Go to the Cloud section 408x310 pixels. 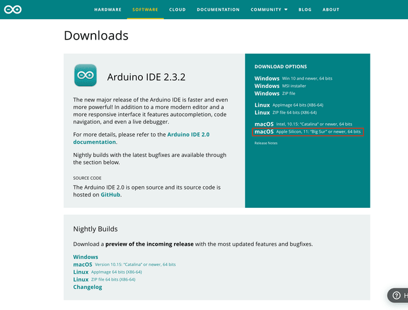177,10
